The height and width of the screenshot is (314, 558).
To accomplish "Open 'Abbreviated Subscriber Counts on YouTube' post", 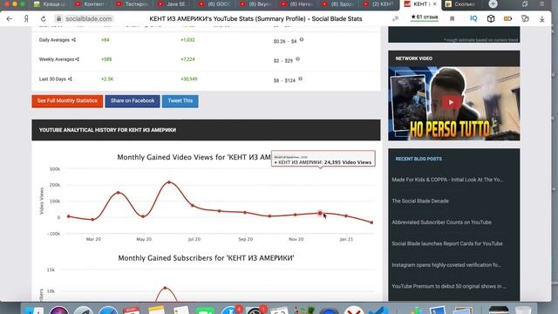I will [x=442, y=222].
